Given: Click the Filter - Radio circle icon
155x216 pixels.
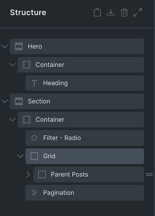Looking at the screenshot, I should 34,138.
